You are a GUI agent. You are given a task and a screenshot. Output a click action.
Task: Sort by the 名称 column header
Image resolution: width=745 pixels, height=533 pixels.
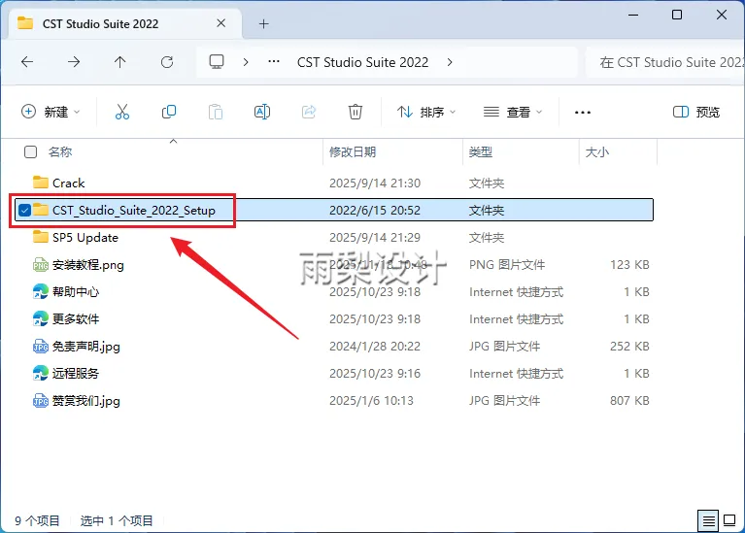click(x=60, y=152)
